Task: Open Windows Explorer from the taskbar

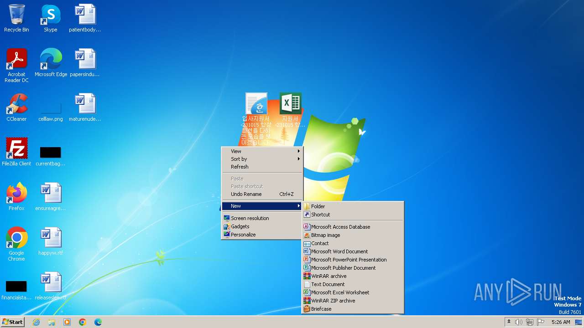Action: [x=52, y=322]
